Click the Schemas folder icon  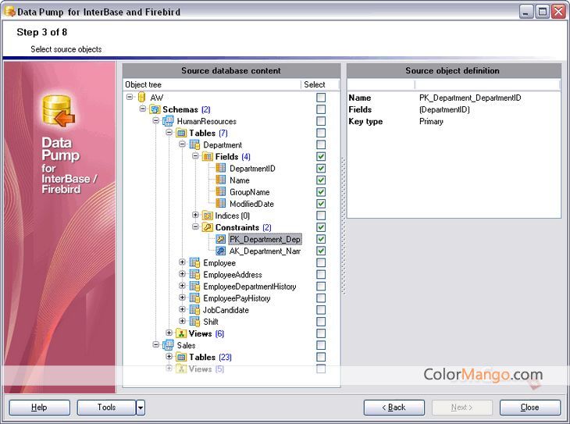[155, 109]
